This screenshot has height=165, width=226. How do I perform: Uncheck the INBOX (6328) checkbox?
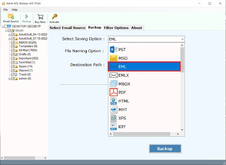pos(13,43)
